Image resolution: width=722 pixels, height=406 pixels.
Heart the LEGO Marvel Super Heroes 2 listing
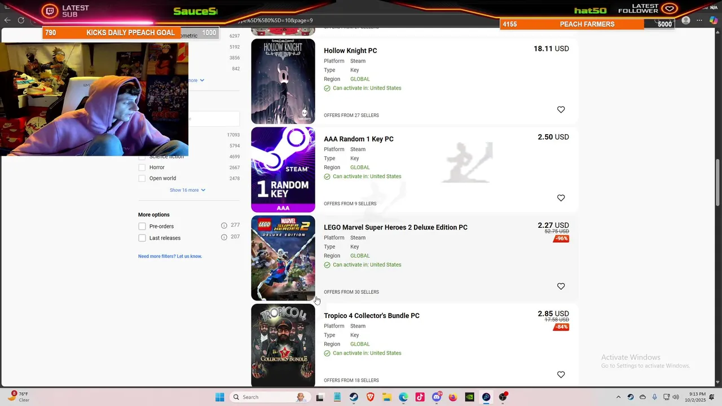561,286
